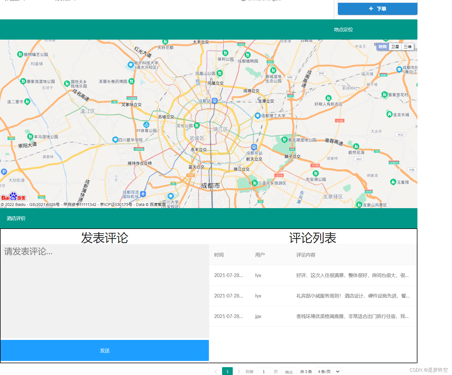452x375 pixels.
Task: Select the comment row starting 客栈环境优美
Action: pos(312,316)
